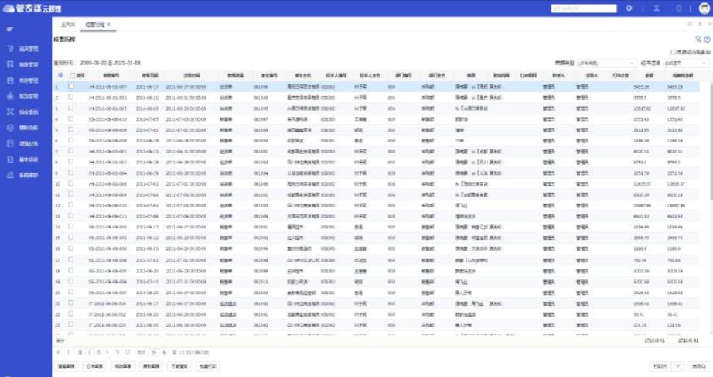The width and height of the screenshot is (713, 377).
Task: Tick the checkbox above the filter dropdowns
Action: coord(673,52)
